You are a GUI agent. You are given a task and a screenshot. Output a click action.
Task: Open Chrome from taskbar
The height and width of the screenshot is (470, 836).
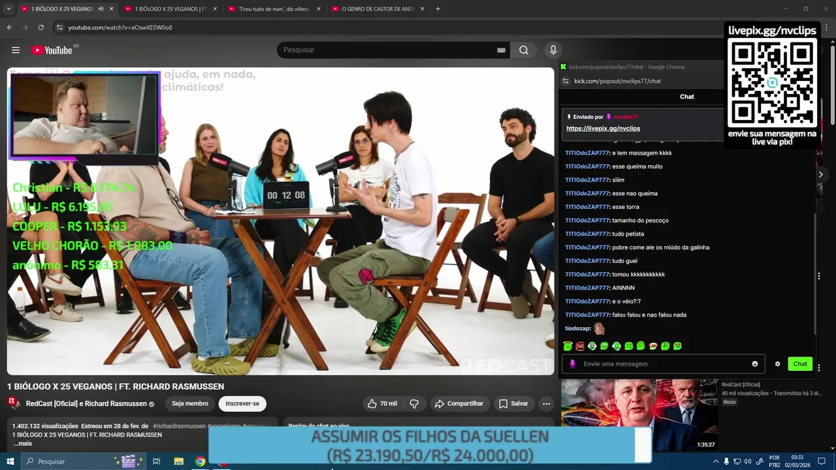(x=201, y=462)
